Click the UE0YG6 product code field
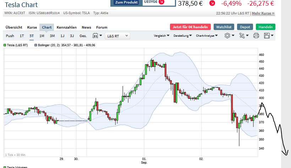Viewport: 291px width, 168px height. (159, 2)
